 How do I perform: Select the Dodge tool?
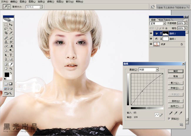pos(11,50)
